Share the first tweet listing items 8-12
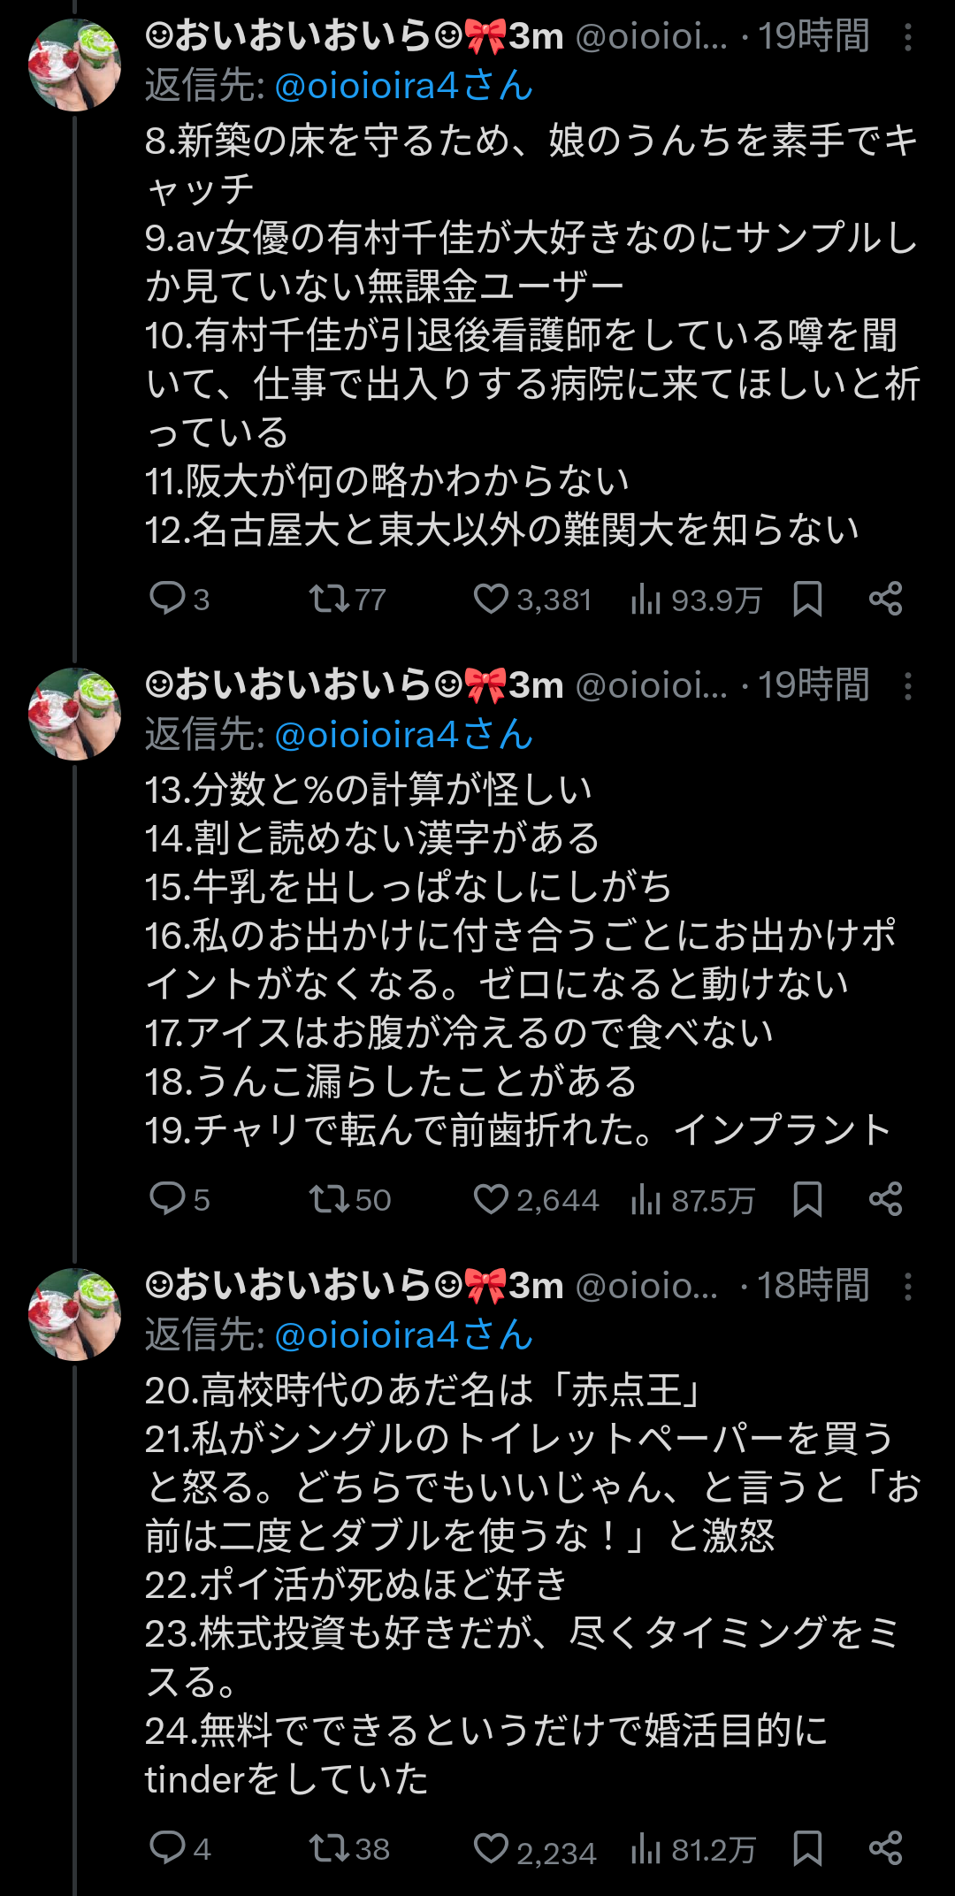Image resolution: width=955 pixels, height=1896 pixels. coord(885,599)
